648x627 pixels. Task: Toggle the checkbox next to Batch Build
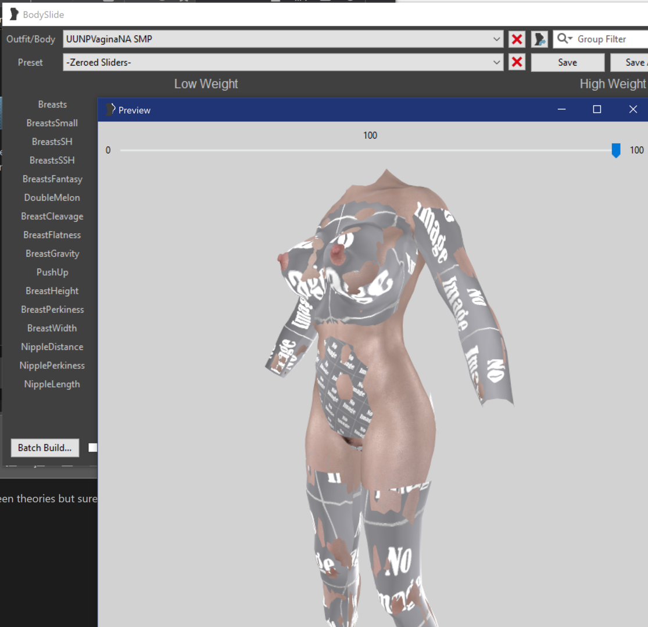pos(92,448)
